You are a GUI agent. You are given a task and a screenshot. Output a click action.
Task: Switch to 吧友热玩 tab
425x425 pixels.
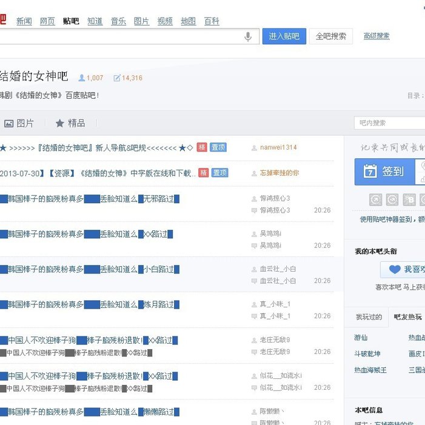(407, 317)
